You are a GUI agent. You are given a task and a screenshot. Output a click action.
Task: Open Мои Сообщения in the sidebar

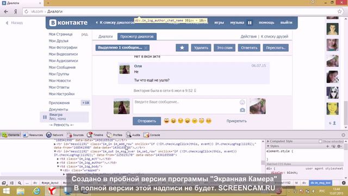pyautogui.click(x=62, y=68)
